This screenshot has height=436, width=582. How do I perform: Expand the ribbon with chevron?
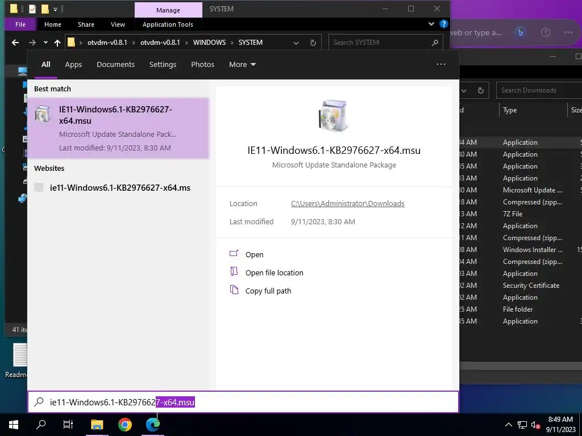[x=431, y=24]
